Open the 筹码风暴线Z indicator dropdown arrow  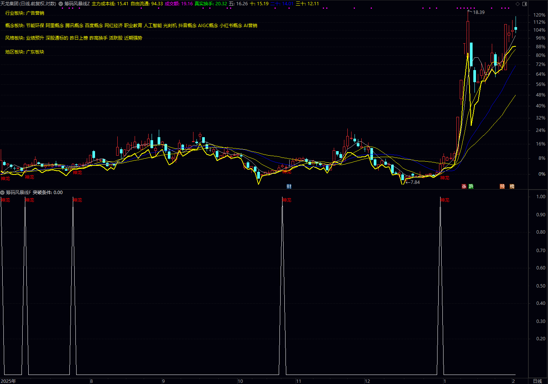click(61, 4)
